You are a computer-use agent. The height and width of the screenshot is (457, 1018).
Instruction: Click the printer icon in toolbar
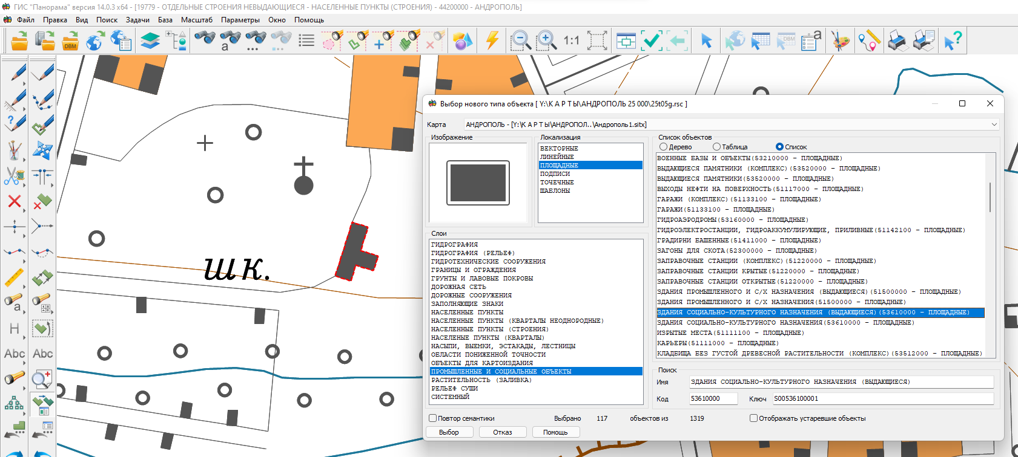coord(897,41)
